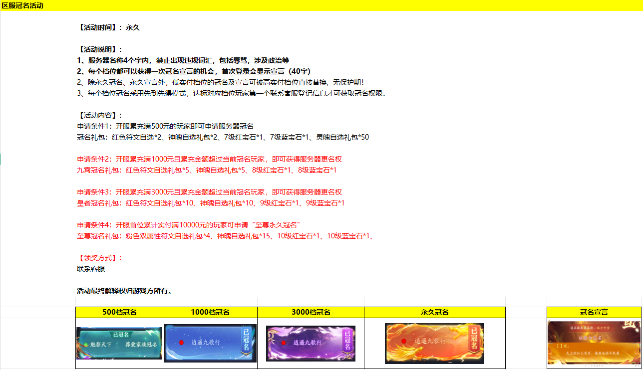Click the green 500档冠名 banner image
The height and width of the screenshot is (370, 643).
pos(119,343)
